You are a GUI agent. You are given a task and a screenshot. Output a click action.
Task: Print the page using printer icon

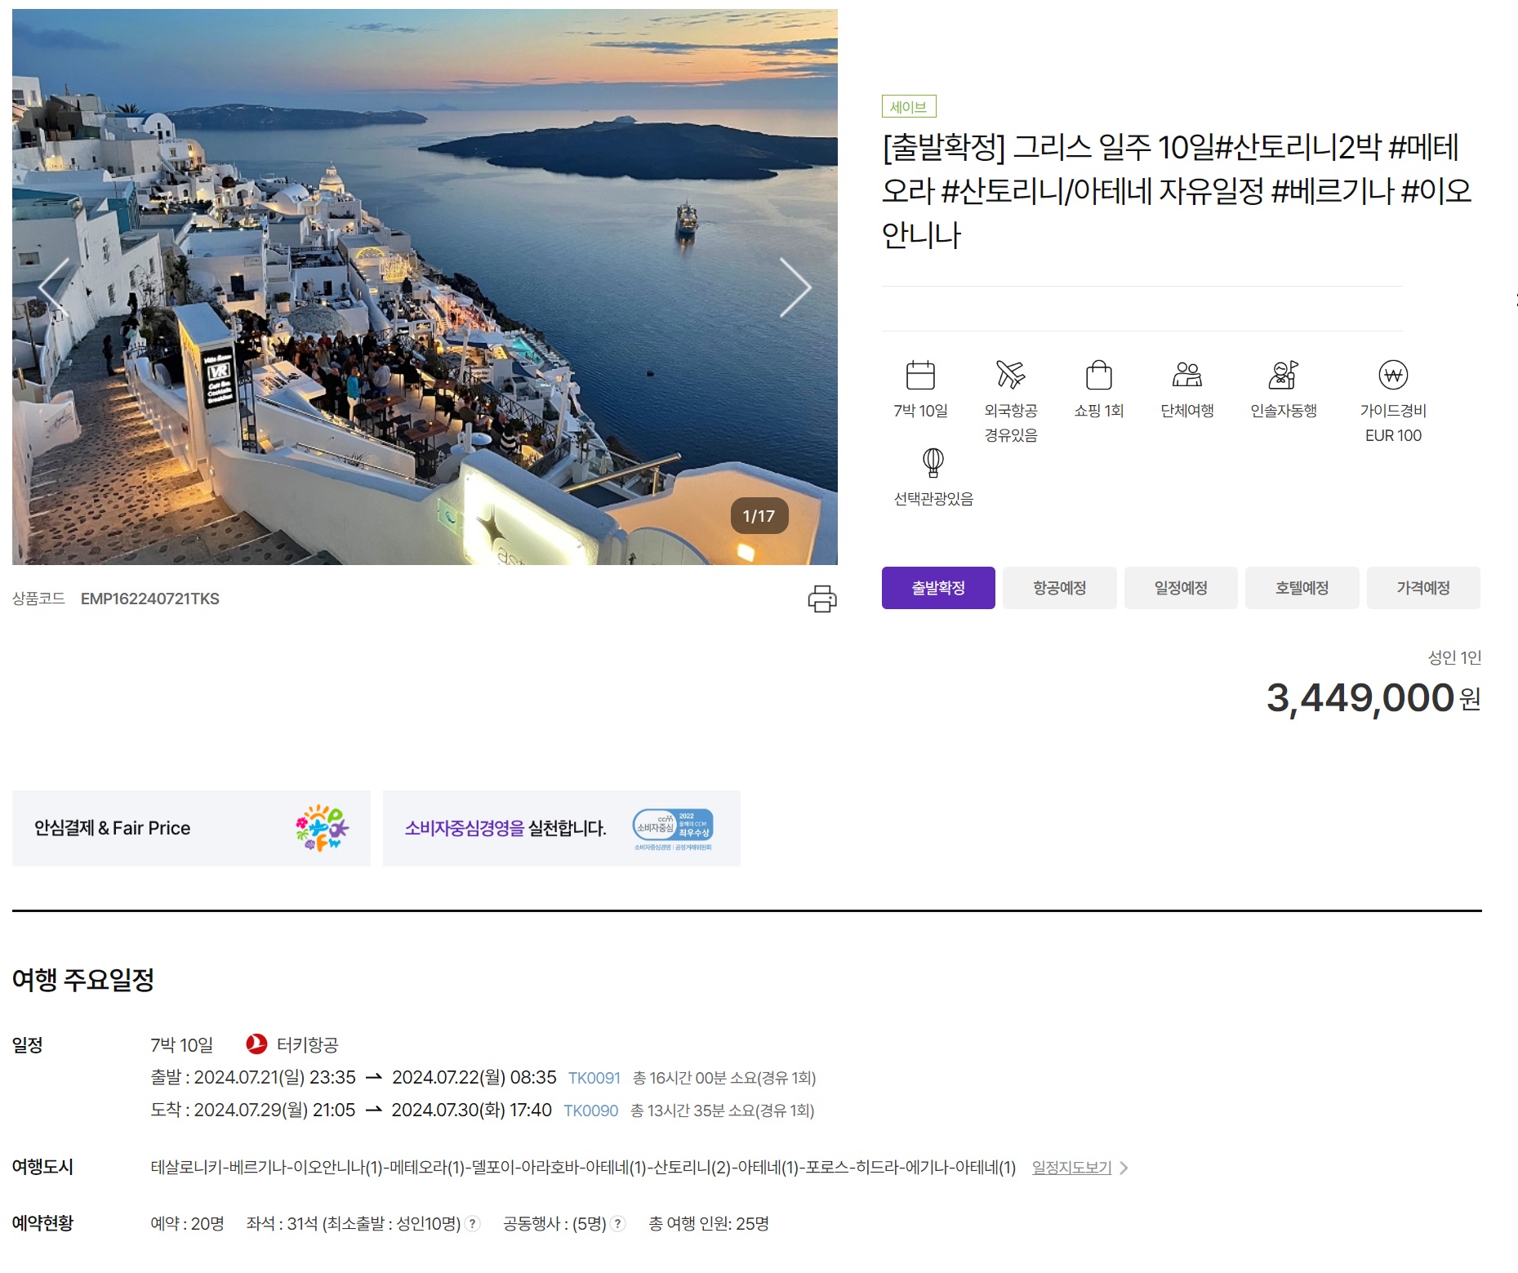click(x=822, y=599)
